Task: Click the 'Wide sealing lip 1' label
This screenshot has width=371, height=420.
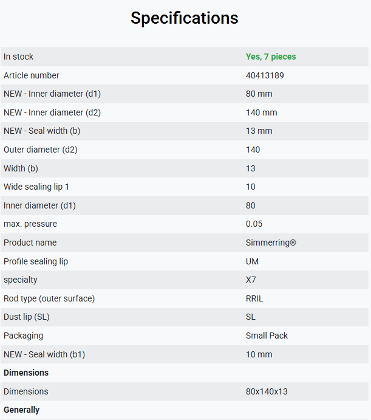Action: point(36,187)
